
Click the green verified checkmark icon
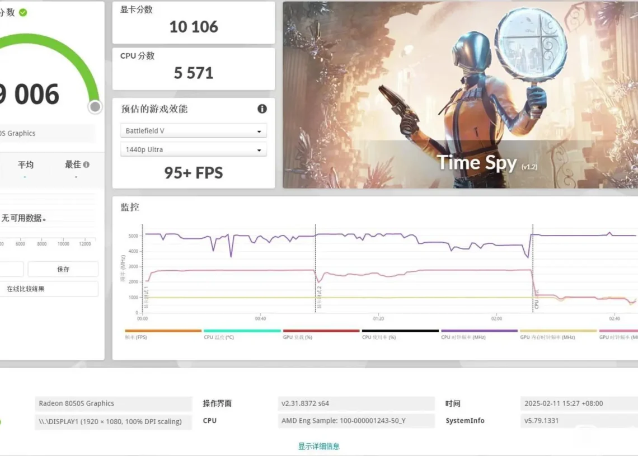(23, 13)
